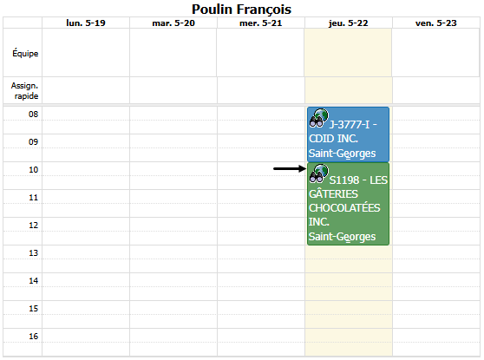This screenshot has height=360, width=484.
Task: Select the mer. 5-21 day header
Action: pos(261,23)
